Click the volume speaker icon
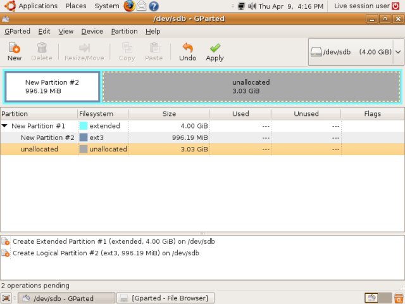 [252, 6]
